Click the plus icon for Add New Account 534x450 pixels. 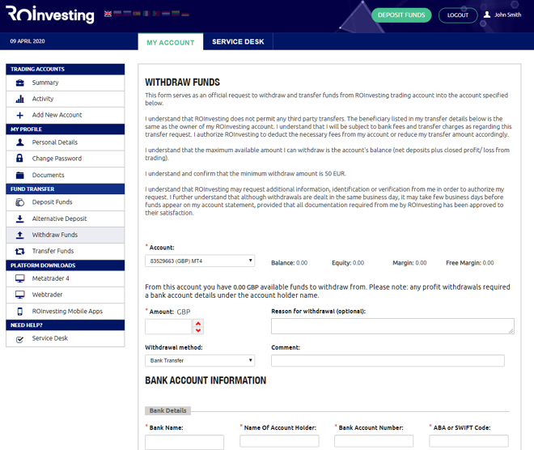[20, 115]
